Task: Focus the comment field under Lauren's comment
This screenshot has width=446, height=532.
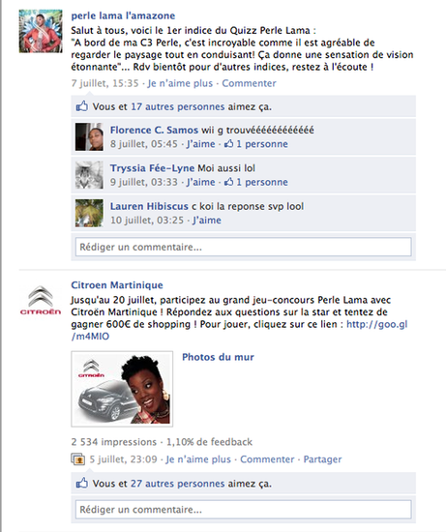Action: pos(244,247)
